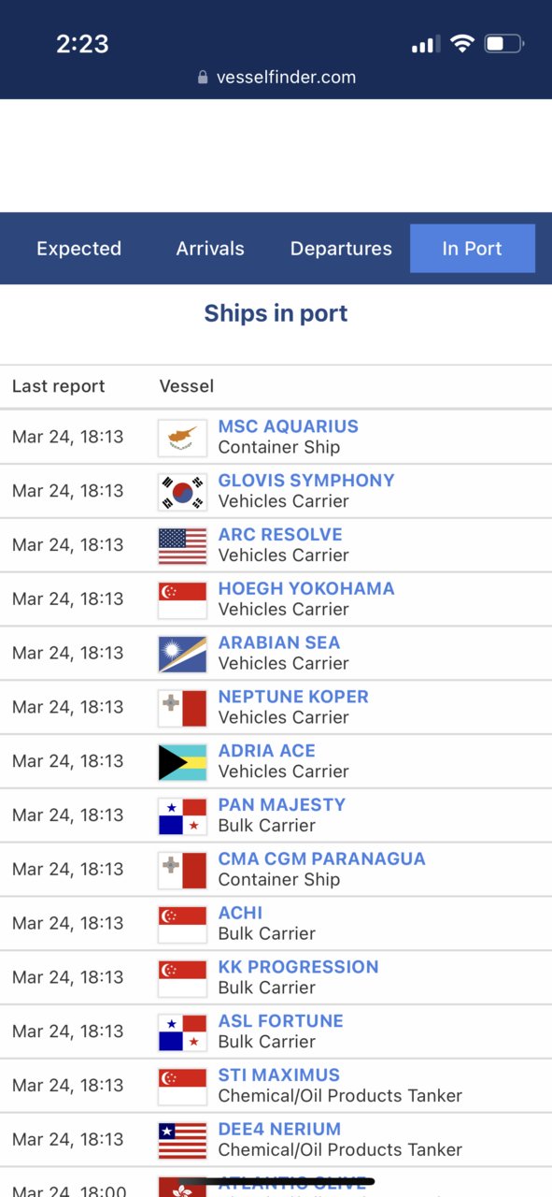This screenshot has width=552, height=1197.
Task: Open the Departures tab
Action: [x=341, y=249]
